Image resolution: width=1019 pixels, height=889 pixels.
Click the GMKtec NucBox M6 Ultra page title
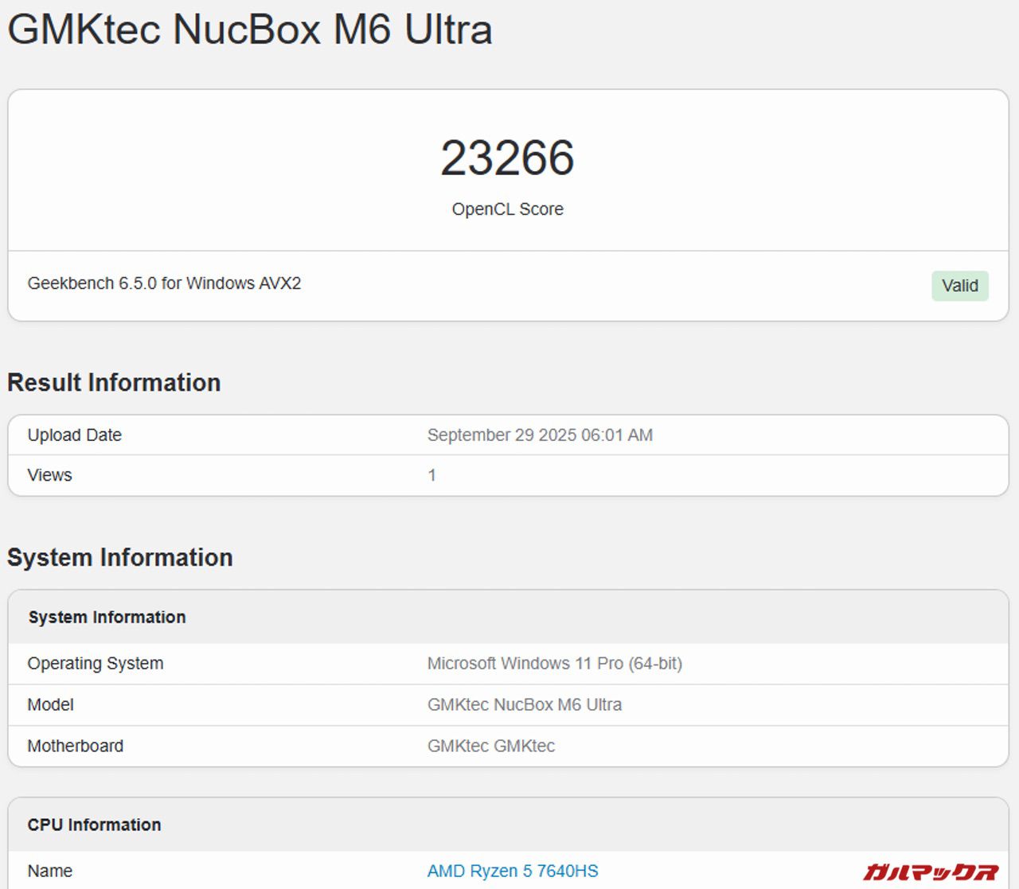click(250, 29)
